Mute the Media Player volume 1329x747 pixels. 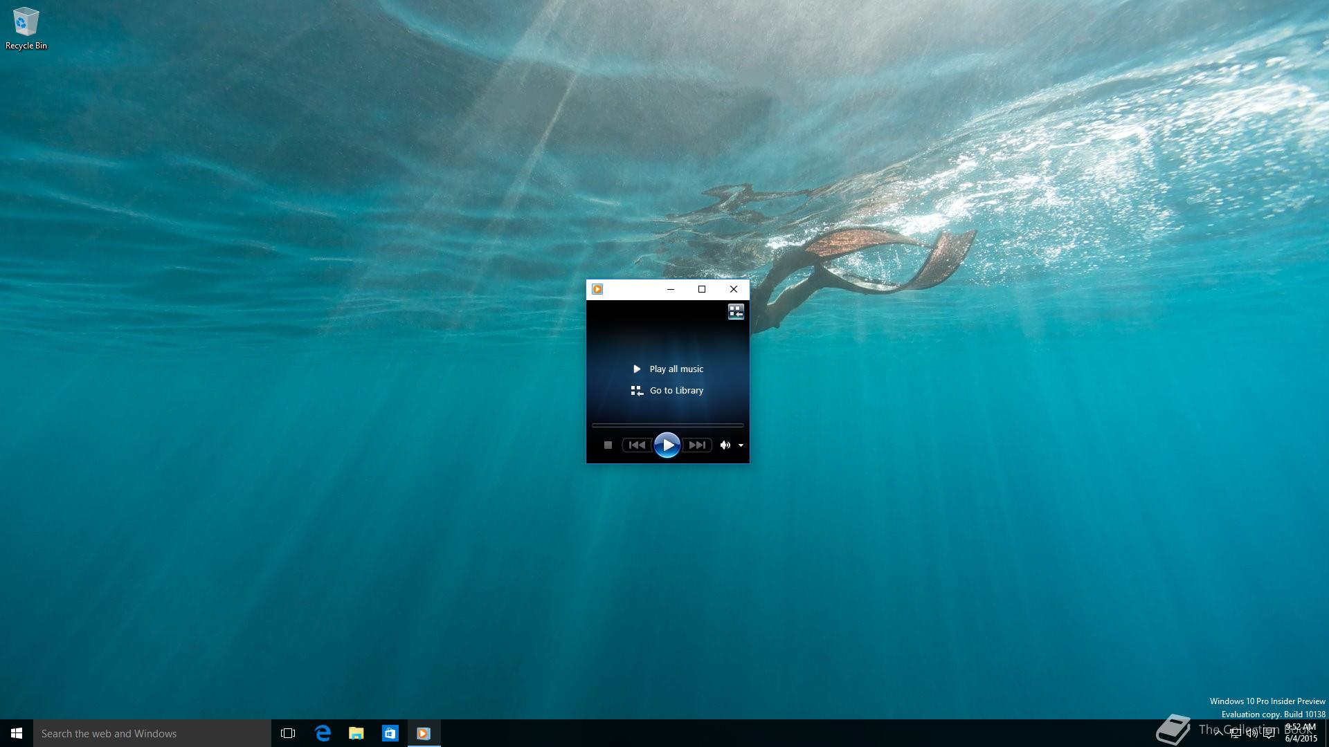pyautogui.click(x=725, y=445)
